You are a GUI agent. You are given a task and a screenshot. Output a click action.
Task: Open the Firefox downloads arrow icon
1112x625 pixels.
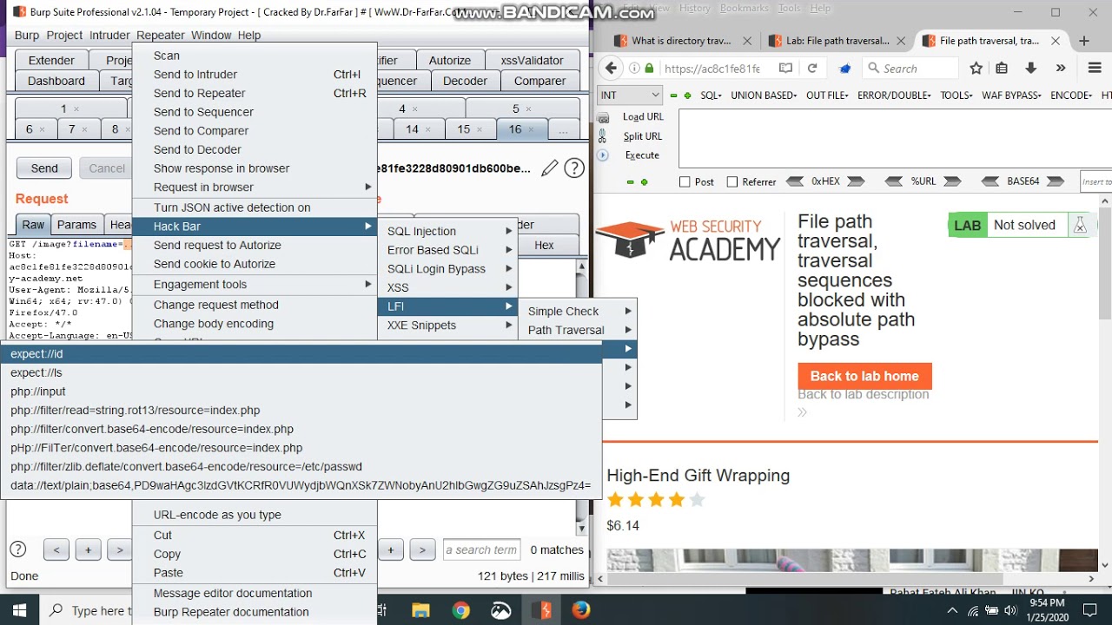point(1031,69)
